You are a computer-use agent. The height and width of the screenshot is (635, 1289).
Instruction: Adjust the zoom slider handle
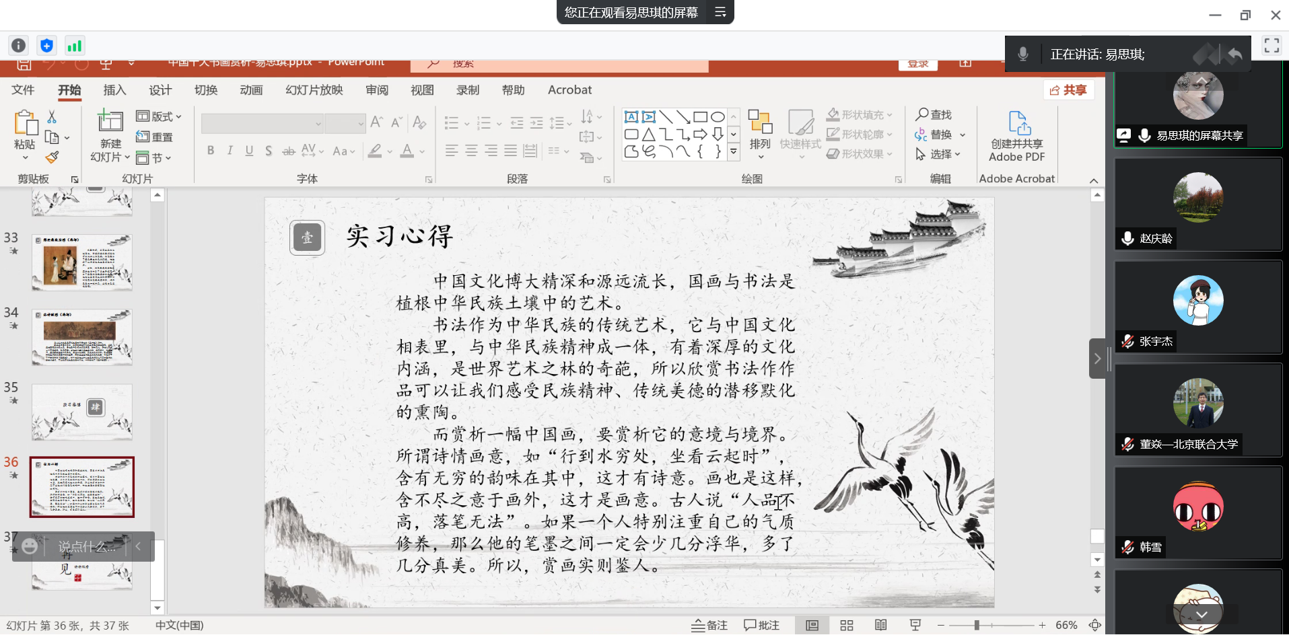(x=976, y=626)
